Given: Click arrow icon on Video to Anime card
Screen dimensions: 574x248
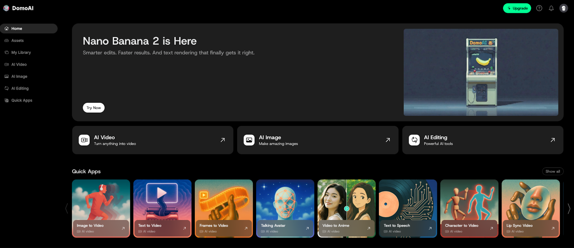Looking at the screenshot, I should tap(368, 228).
